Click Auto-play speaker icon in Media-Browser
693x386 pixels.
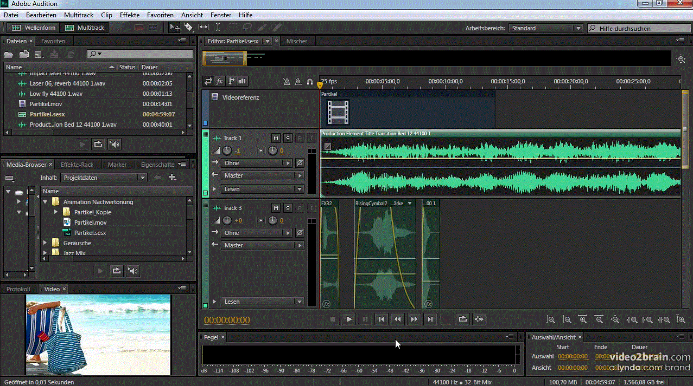(x=133, y=271)
